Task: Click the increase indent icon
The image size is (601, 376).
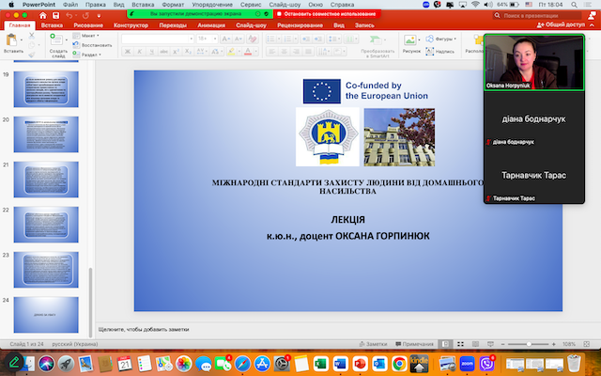Action: point(318,39)
